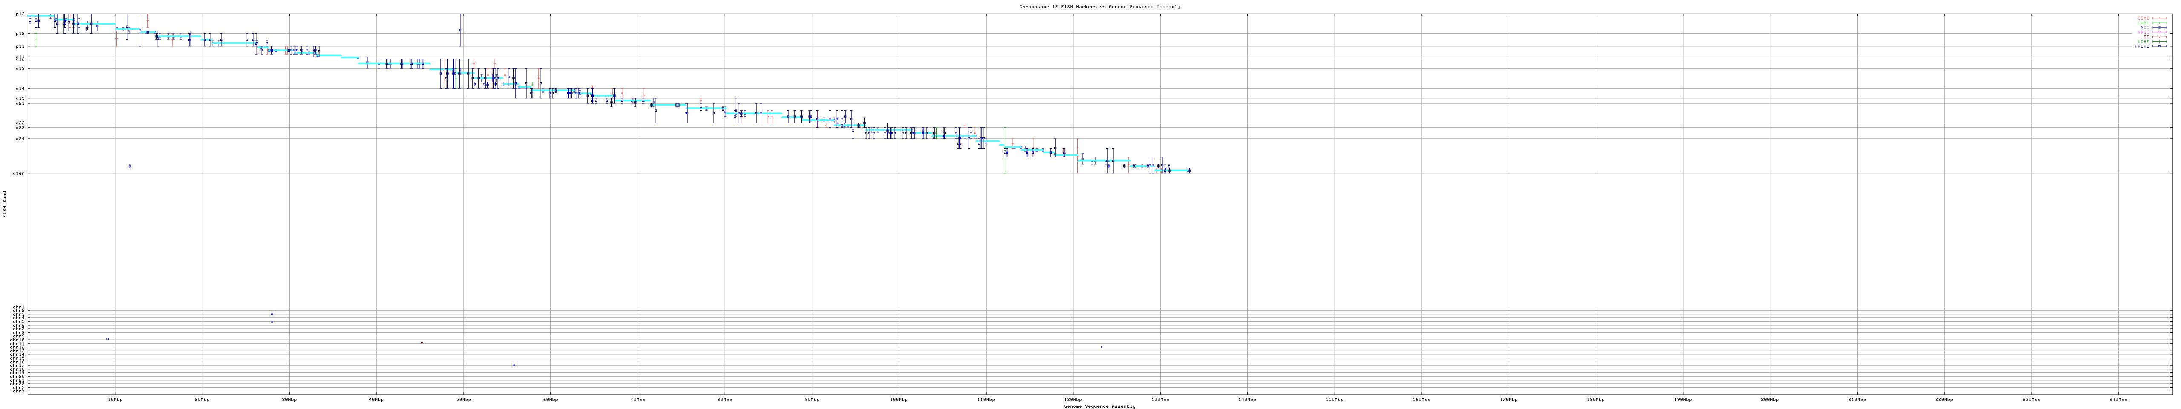Click the qter band label on y-axis
2181x409 pixels.
pos(19,173)
